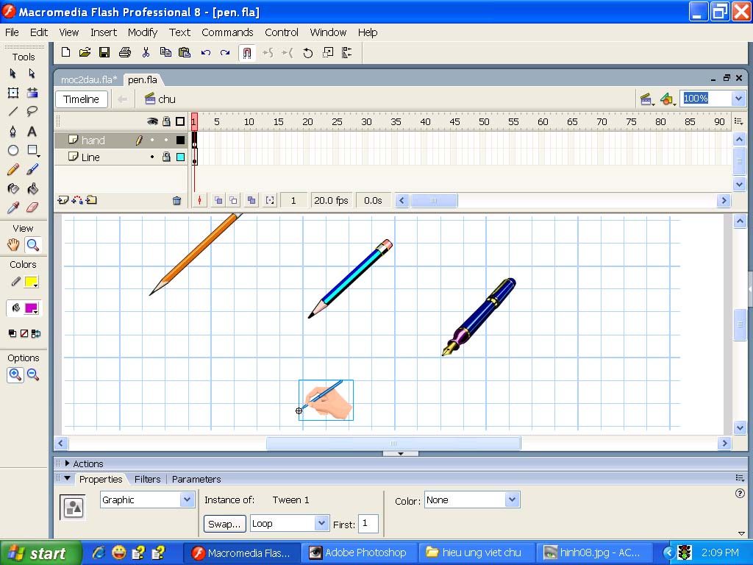The width and height of the screenshot is (753, 565).
Task: Open the Modify menu
Action: point(143,32)
